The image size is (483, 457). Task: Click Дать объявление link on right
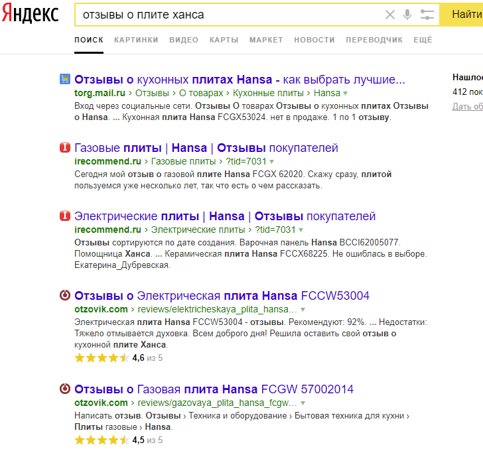coord(467,107)
